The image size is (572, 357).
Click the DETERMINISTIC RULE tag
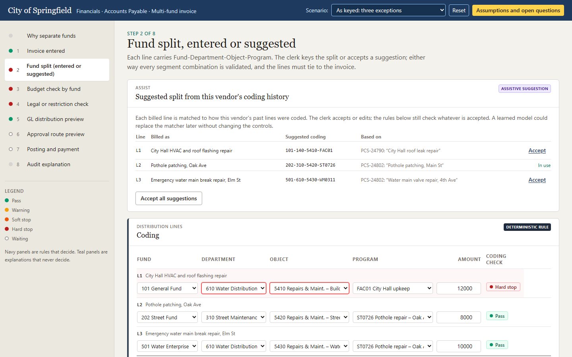tap(527, 227)
